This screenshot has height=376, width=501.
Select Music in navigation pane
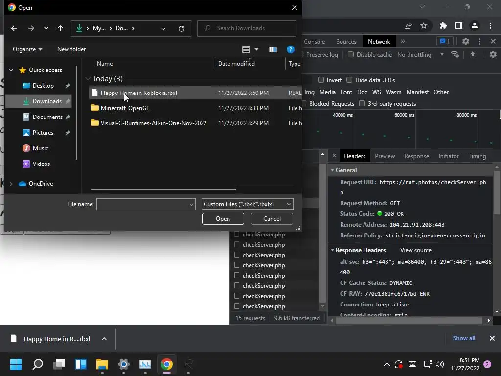[40, 148]
